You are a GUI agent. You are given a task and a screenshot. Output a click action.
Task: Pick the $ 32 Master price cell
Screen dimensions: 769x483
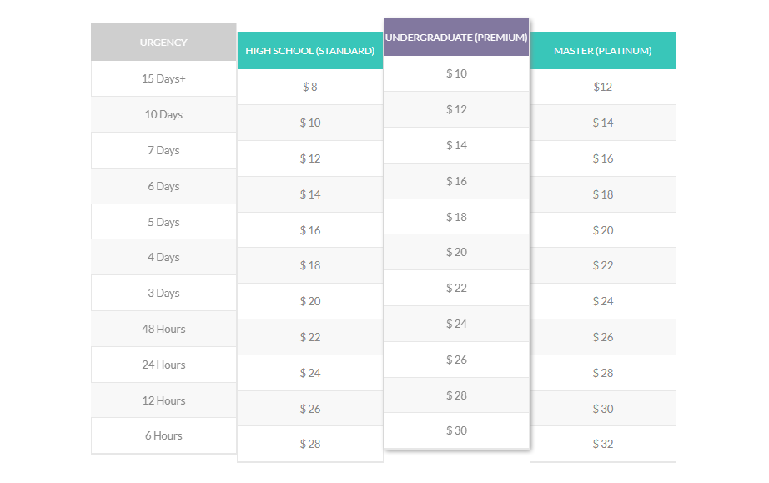603,444
